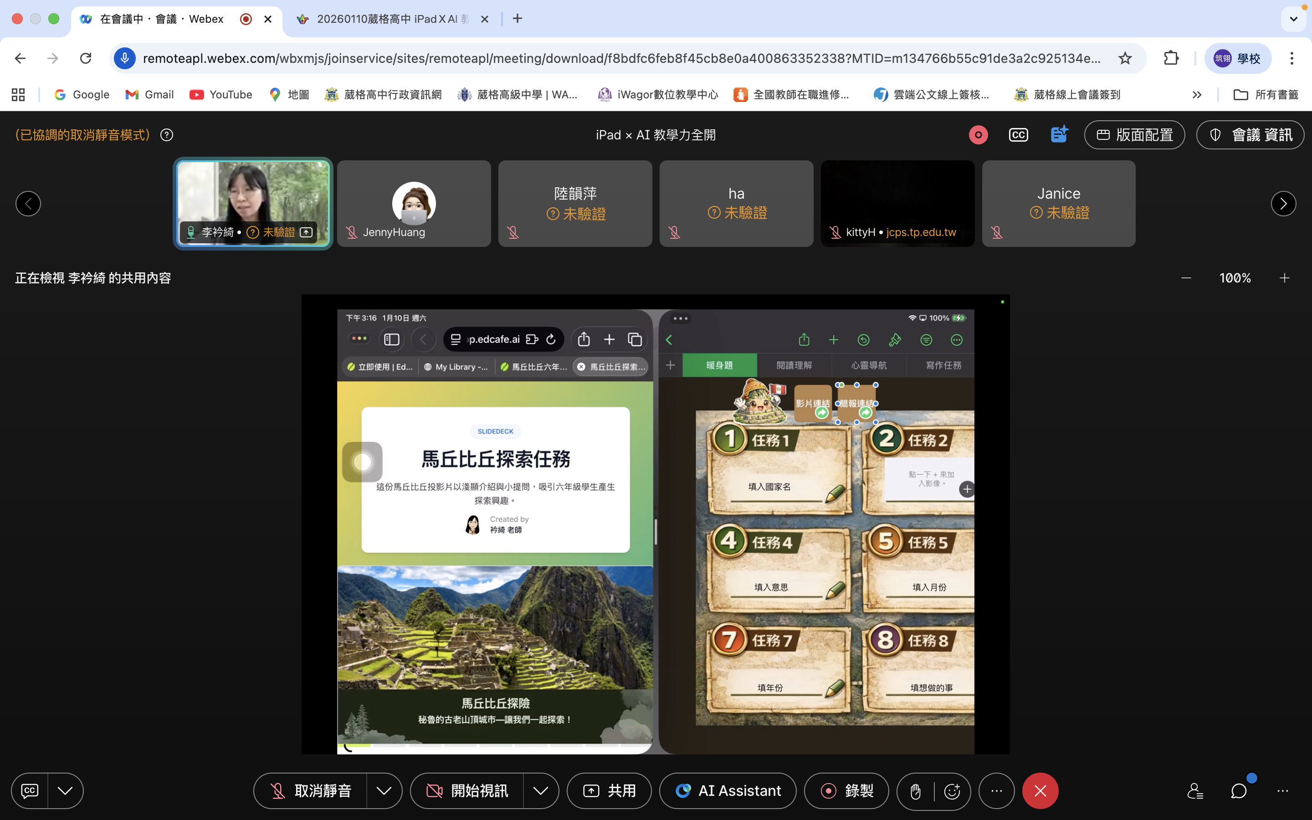Expand the audio options arrow beside 取消靜音
The height and width of the screenshot is (820, 1312).
click(384, 791)
